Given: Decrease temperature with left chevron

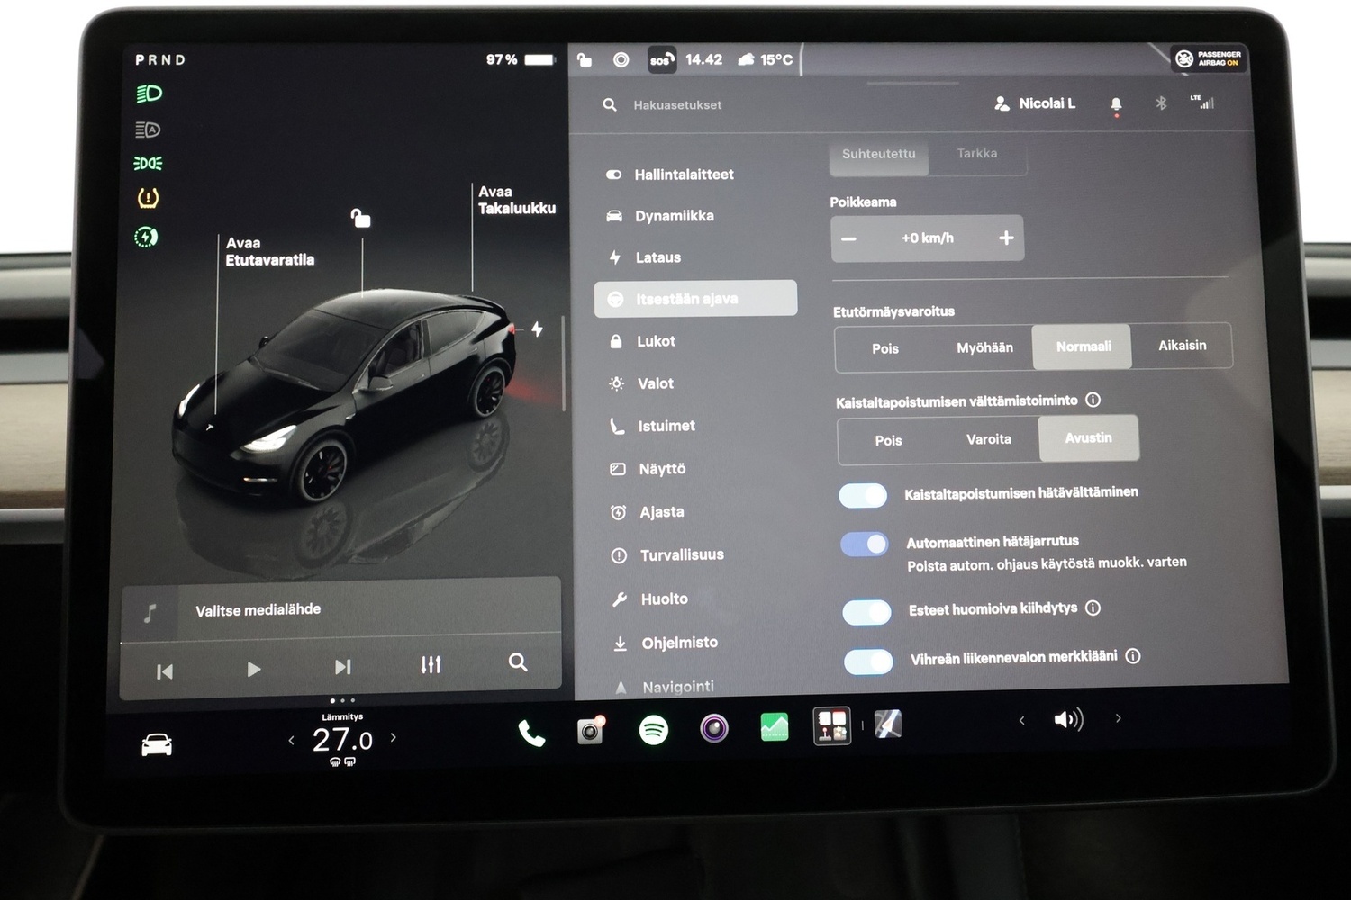Looking at the screenshot, I should point(291,741).
